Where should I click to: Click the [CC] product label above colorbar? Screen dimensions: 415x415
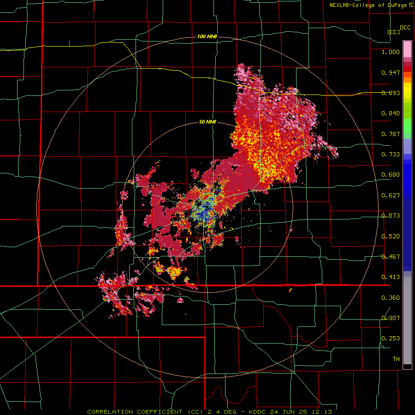click(393, 32)
